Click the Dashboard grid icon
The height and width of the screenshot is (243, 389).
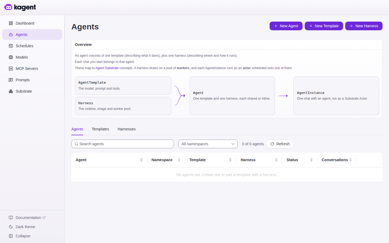(x=11, y=23)
